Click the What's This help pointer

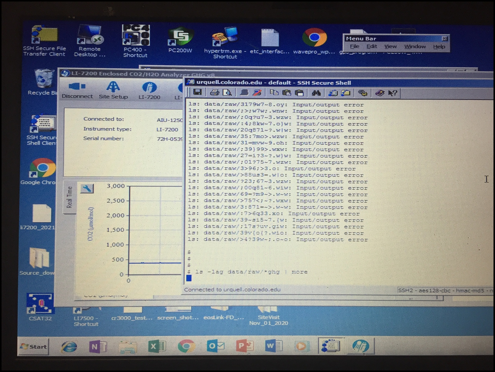(392, 93)
